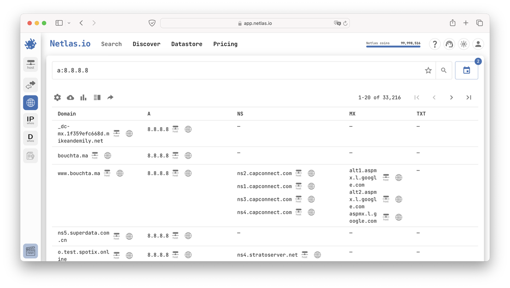
Task: Go to the next results page
Action: coord(451,97)
